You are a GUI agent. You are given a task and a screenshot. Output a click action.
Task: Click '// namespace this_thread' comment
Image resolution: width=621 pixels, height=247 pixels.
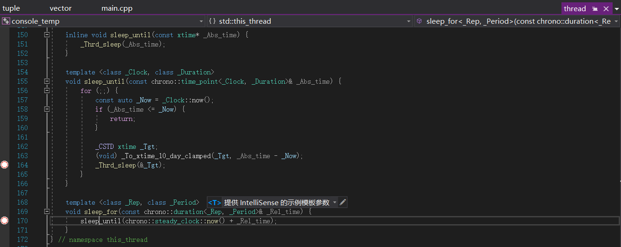coord(103,240)
